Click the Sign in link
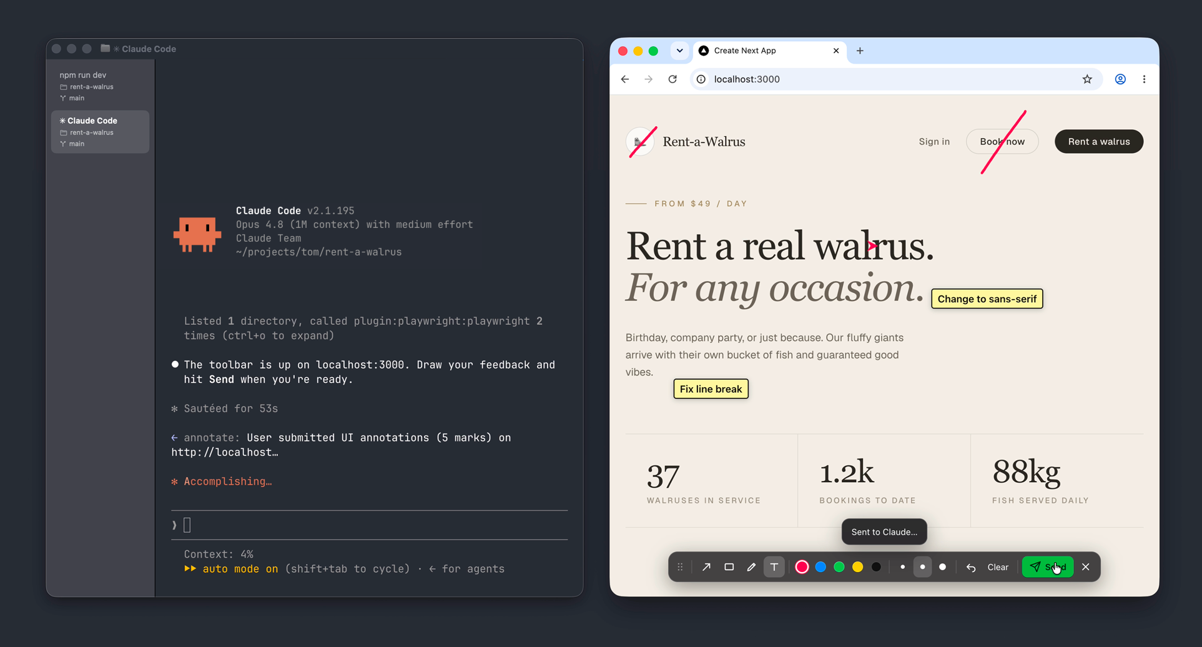 (934, 142)
